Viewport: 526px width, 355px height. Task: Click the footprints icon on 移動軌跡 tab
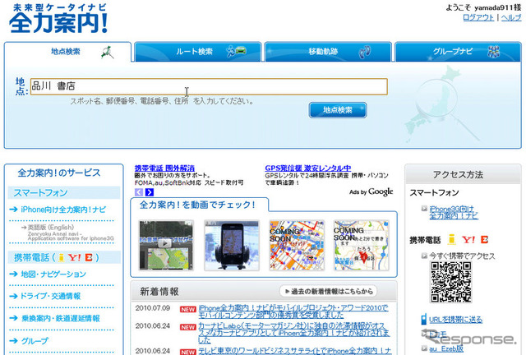pos(365,52)
